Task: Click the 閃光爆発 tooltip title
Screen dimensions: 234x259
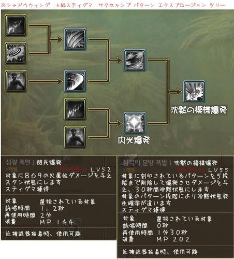Action: click(x=49, y=163)
